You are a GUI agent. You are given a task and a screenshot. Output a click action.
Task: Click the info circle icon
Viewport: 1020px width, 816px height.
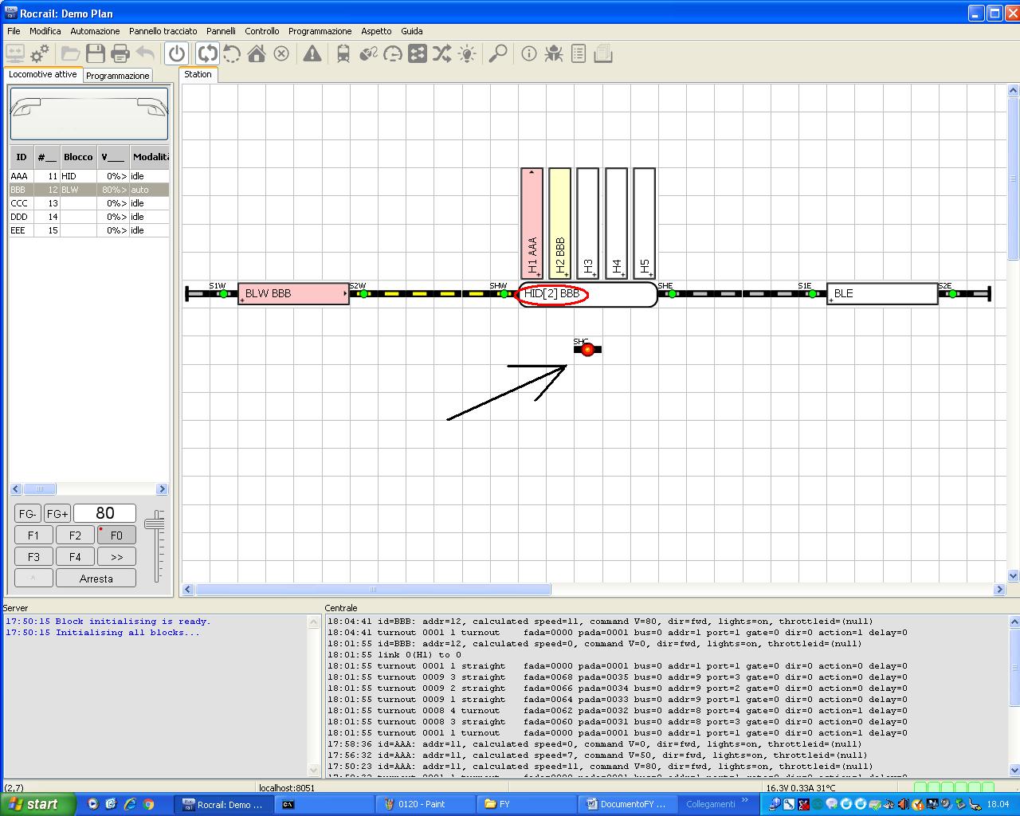pos(529,53)
